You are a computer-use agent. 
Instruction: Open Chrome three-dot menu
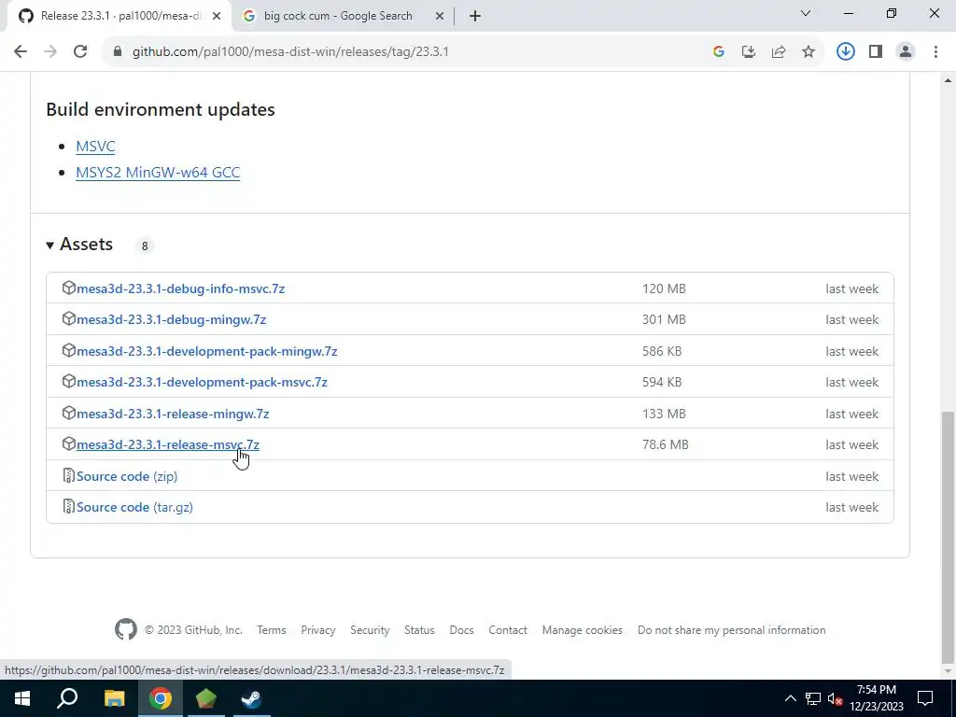(x=935, y=52)
